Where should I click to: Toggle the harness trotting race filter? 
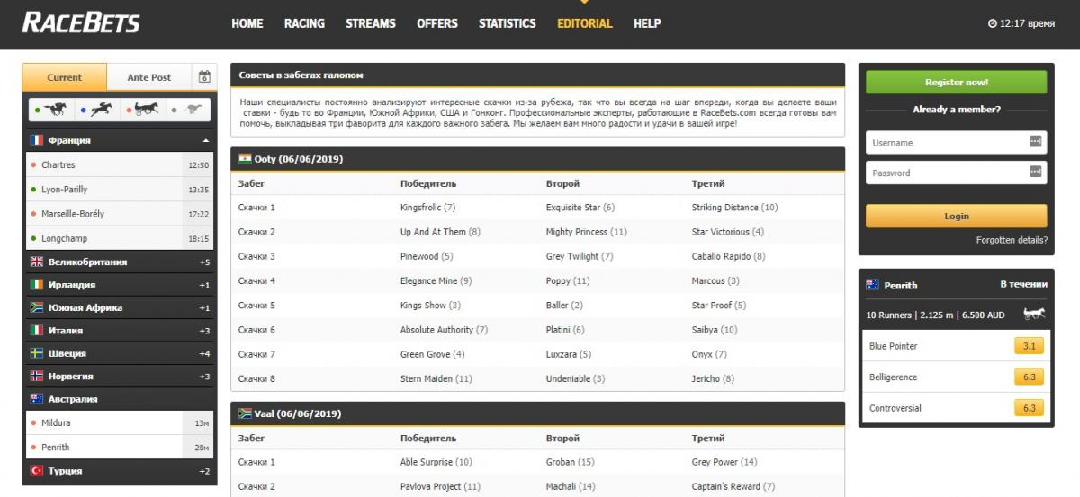[x=143, y=110]
